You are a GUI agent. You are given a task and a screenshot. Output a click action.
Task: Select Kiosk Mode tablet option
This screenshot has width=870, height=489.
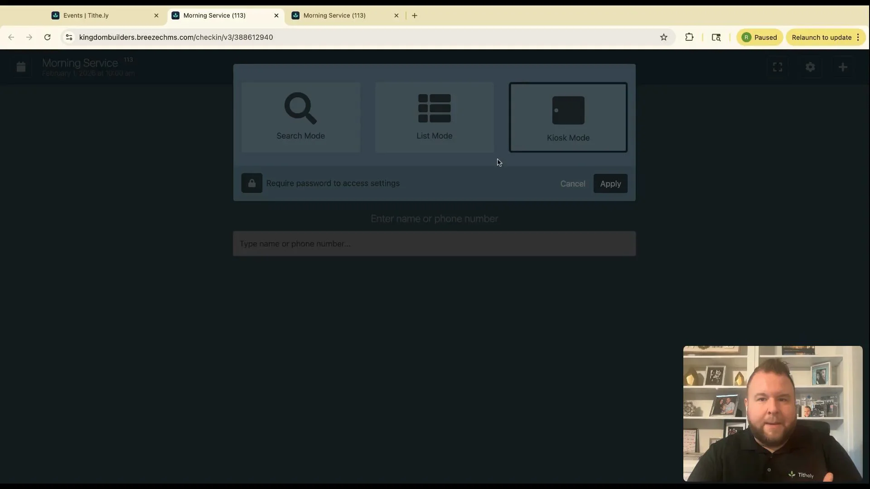point(568,117)
